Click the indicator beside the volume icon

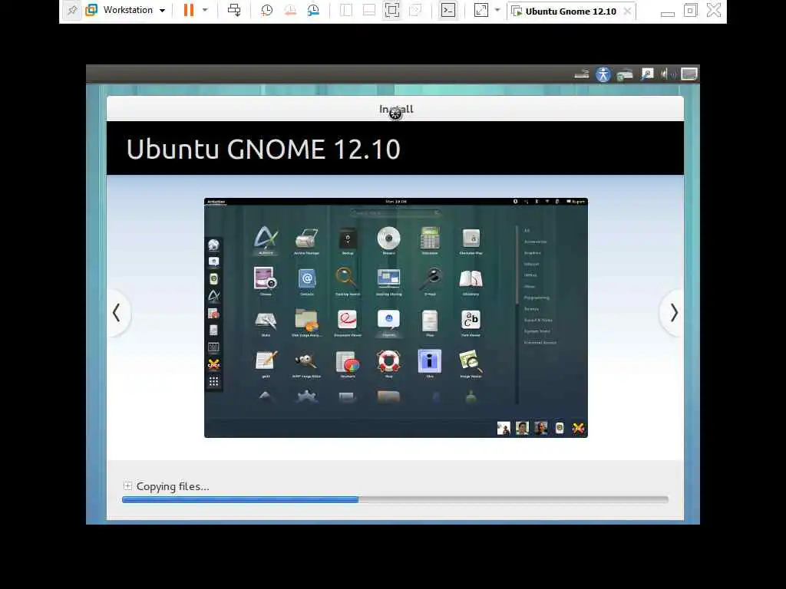click(647, 74)
